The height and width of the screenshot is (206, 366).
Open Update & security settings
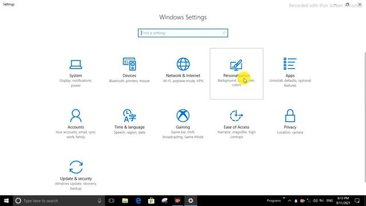tap(75, 176)
